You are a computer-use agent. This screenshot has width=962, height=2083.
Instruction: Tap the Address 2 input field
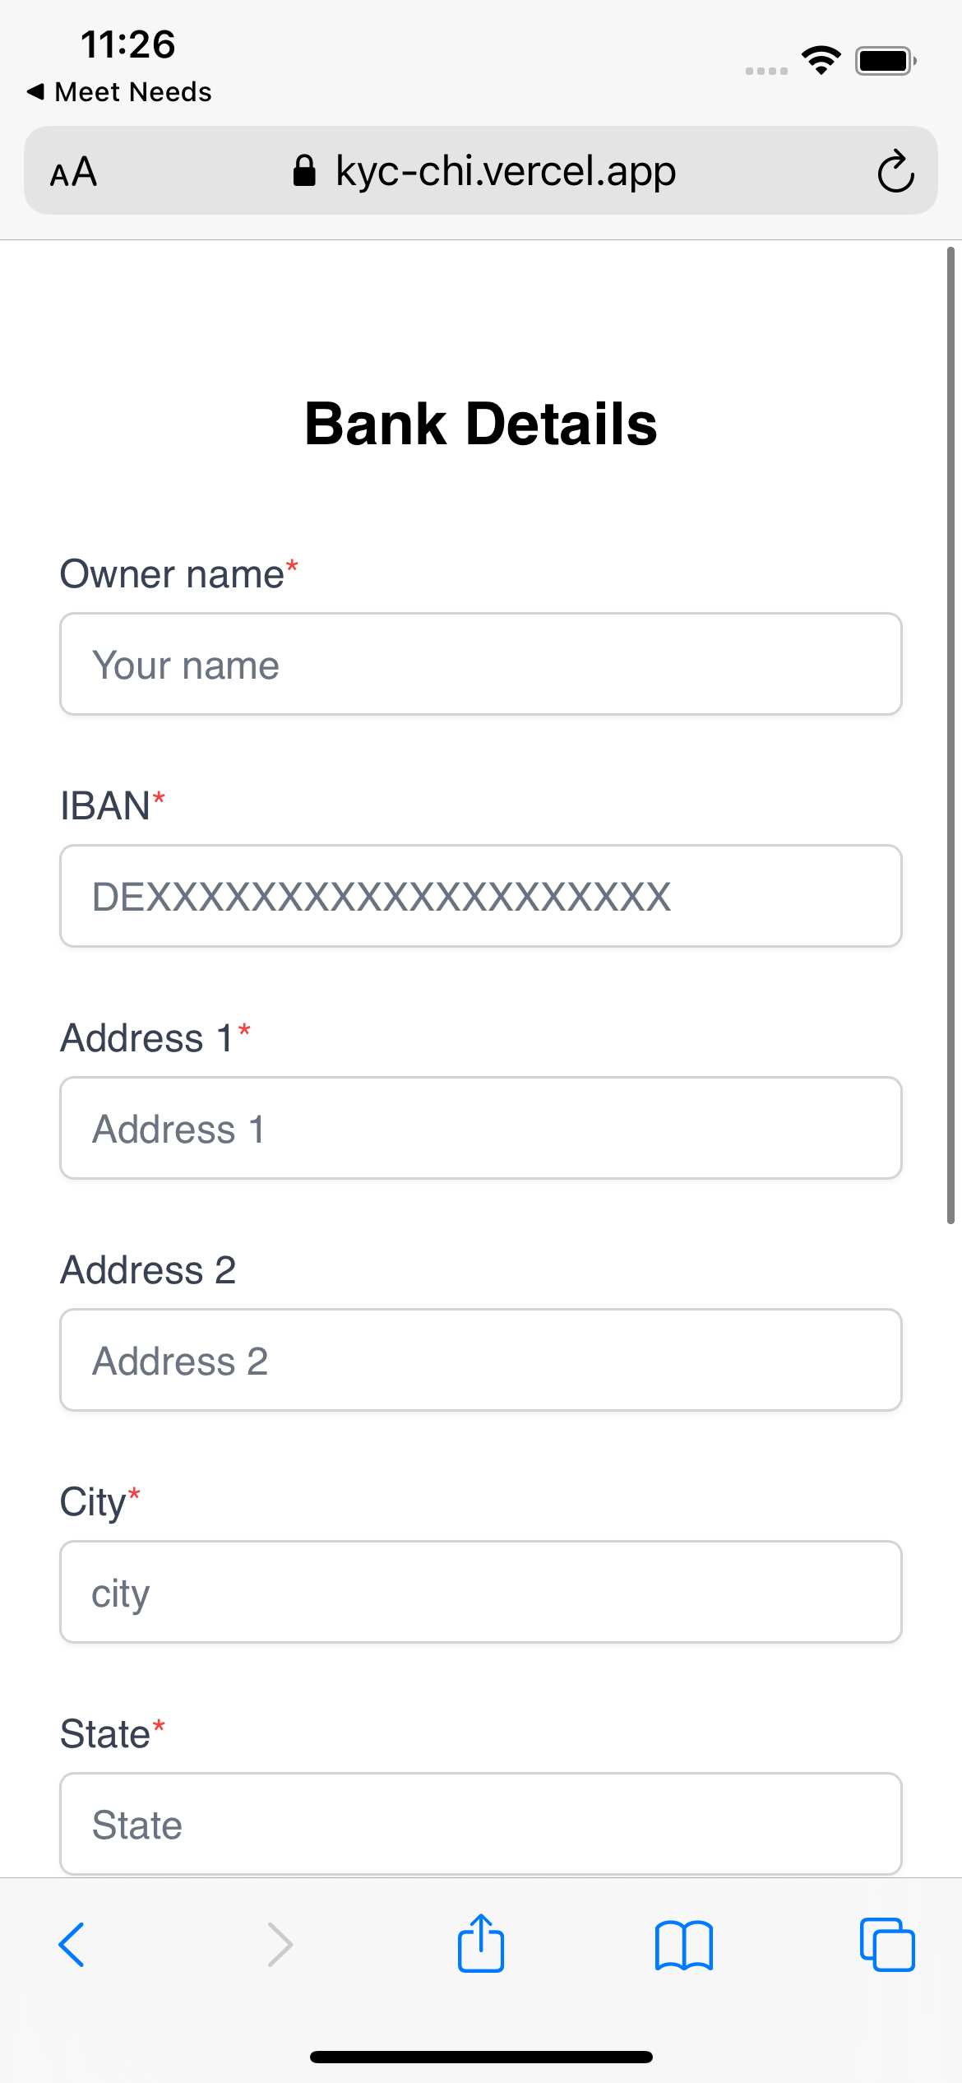[481, 1360]
